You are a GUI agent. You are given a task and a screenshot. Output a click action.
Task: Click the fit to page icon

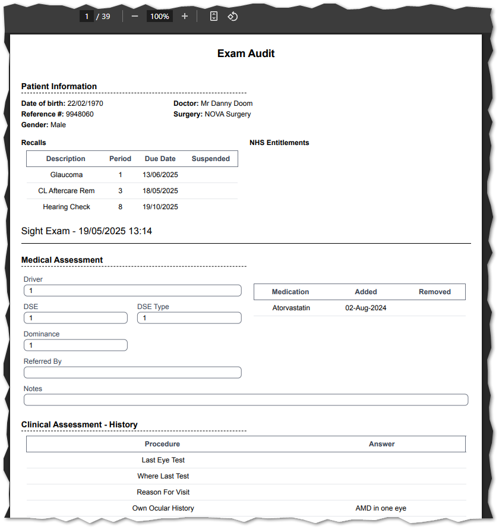point(214,16)
